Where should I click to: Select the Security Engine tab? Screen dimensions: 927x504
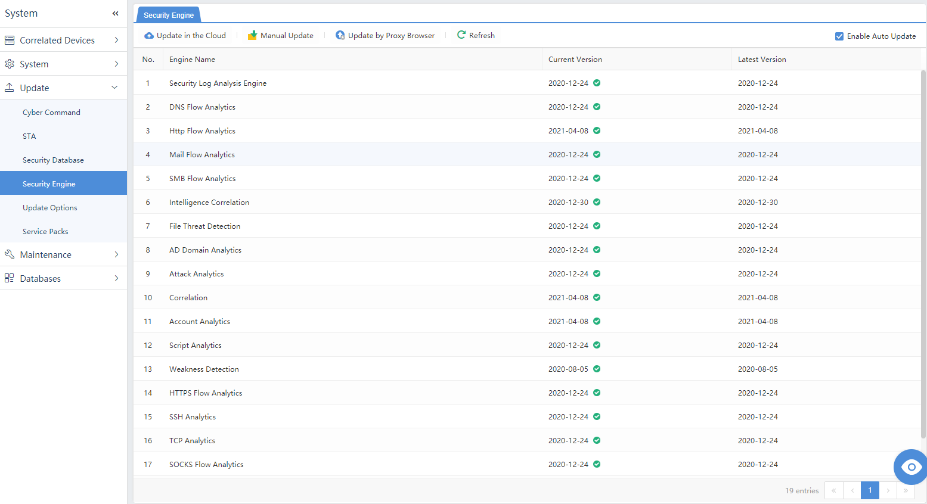168,15
